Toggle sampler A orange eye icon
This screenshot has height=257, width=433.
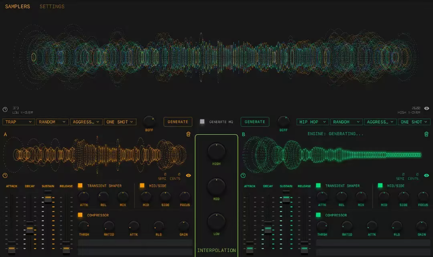click(188, 175)
